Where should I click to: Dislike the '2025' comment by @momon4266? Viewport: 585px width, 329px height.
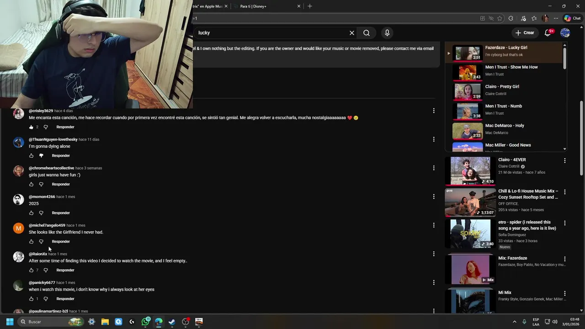(41, 213)
